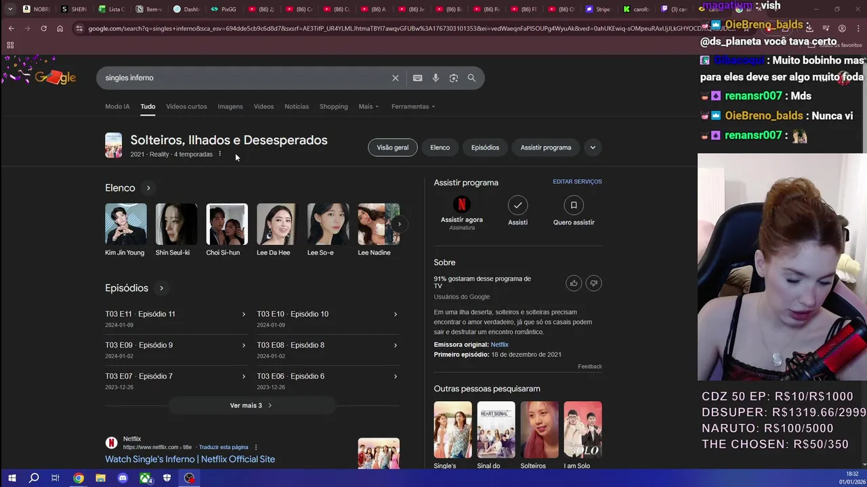867x487 pixels.
Task: Select the Assistir programa chip
Action: pos(546,147)
